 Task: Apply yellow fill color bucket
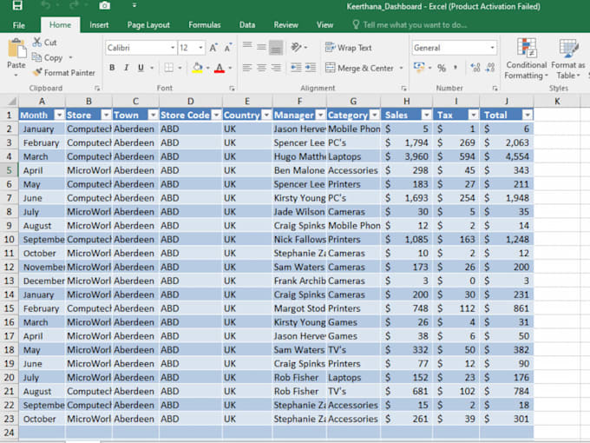pos(197,68)
